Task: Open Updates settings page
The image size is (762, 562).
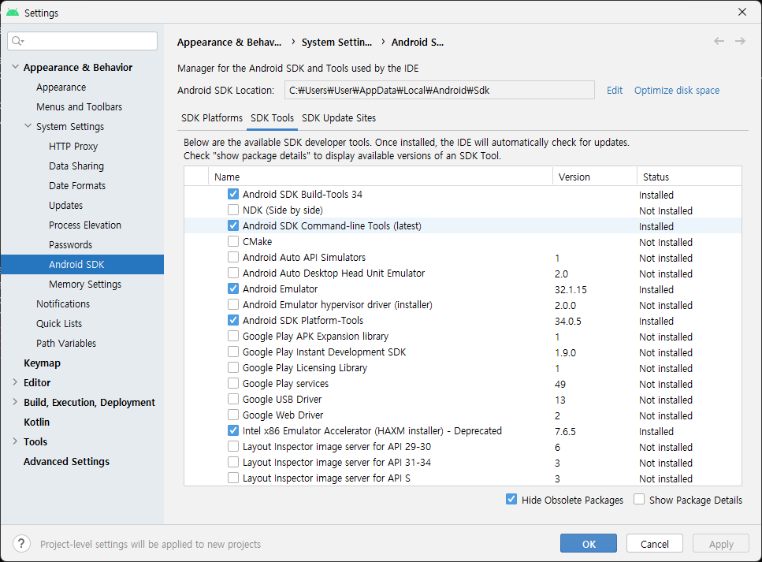Action: point(65,205)
